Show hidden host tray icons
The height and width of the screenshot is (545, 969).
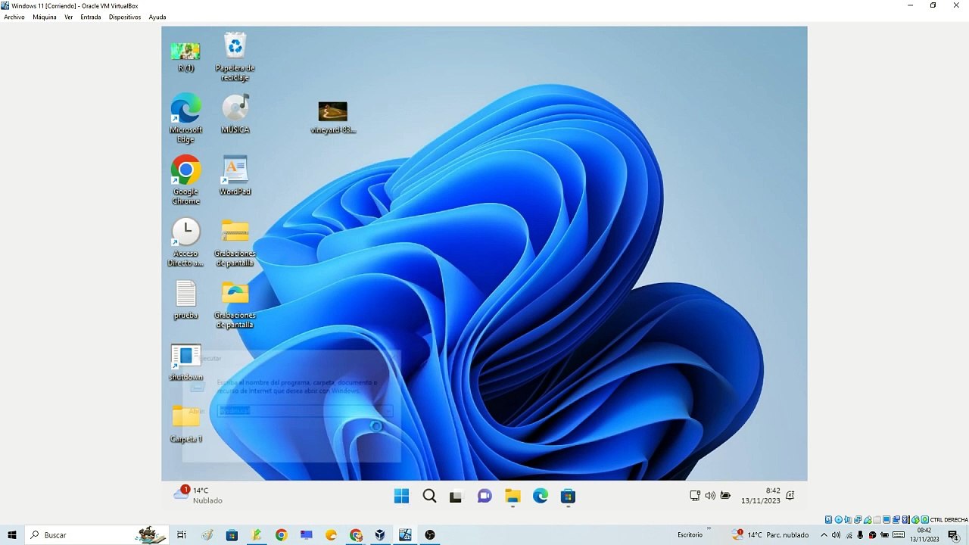coord(824,535)
